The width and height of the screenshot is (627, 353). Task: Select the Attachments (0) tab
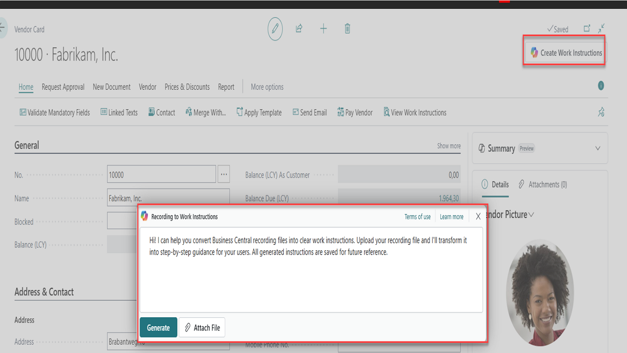point(543,184)
